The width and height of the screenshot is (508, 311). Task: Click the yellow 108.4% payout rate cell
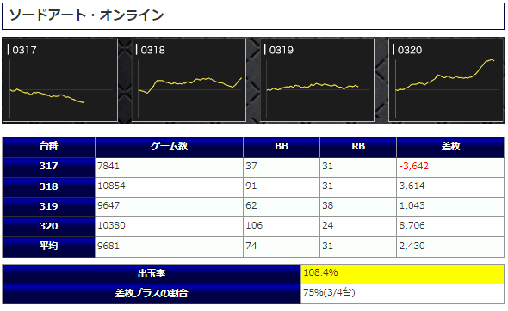coord(402,274)
